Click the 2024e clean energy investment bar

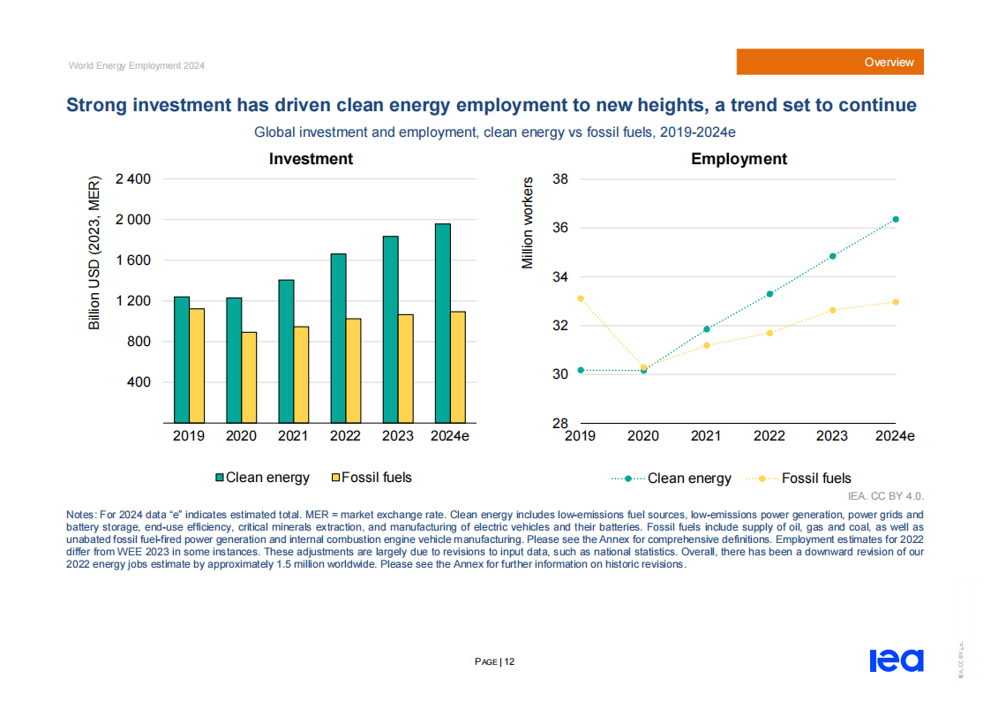click(442, 324)
